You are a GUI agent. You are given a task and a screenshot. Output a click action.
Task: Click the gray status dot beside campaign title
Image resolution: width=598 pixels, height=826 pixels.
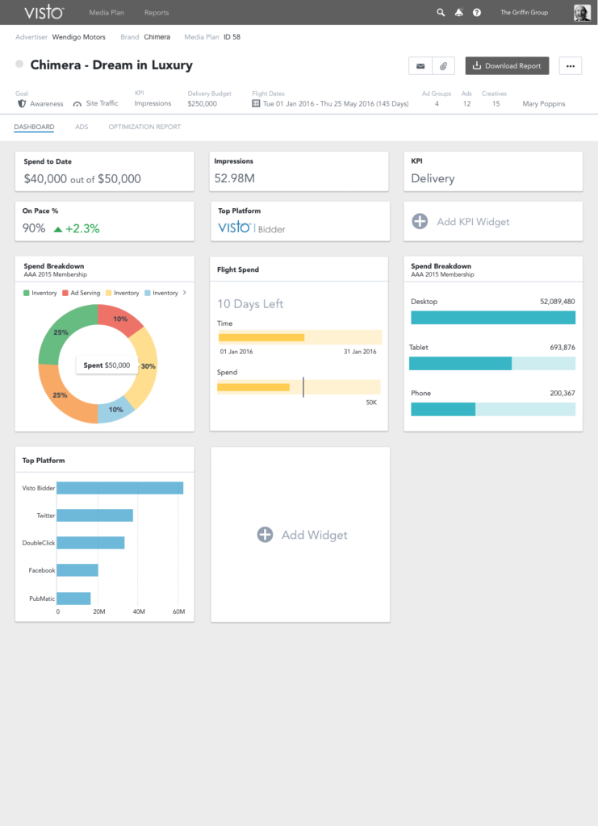pyautogui.click(x=19, y=65)
